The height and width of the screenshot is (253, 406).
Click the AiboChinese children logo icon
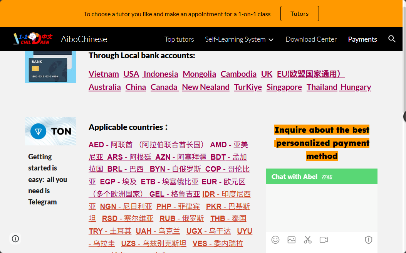33,39
